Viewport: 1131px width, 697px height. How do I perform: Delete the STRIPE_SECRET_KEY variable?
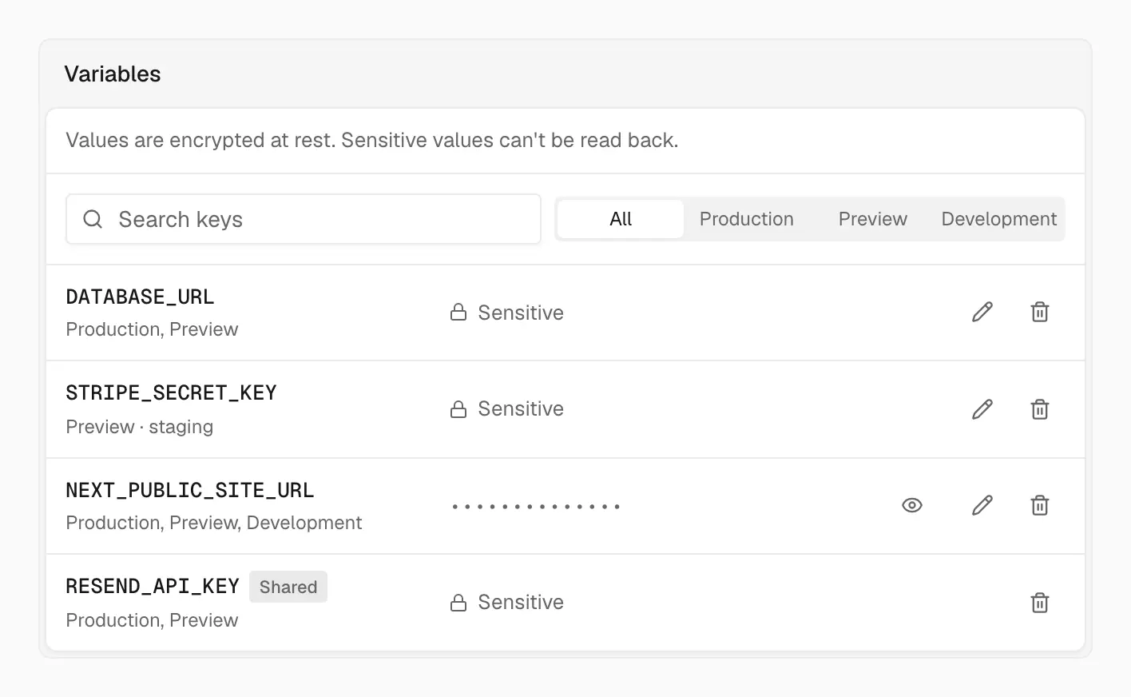coord(1040,409)
